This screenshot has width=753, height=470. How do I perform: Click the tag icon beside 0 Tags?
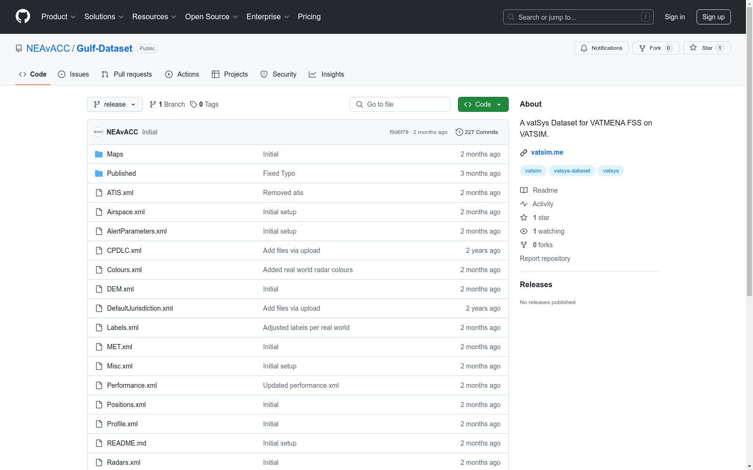(193, 104)
